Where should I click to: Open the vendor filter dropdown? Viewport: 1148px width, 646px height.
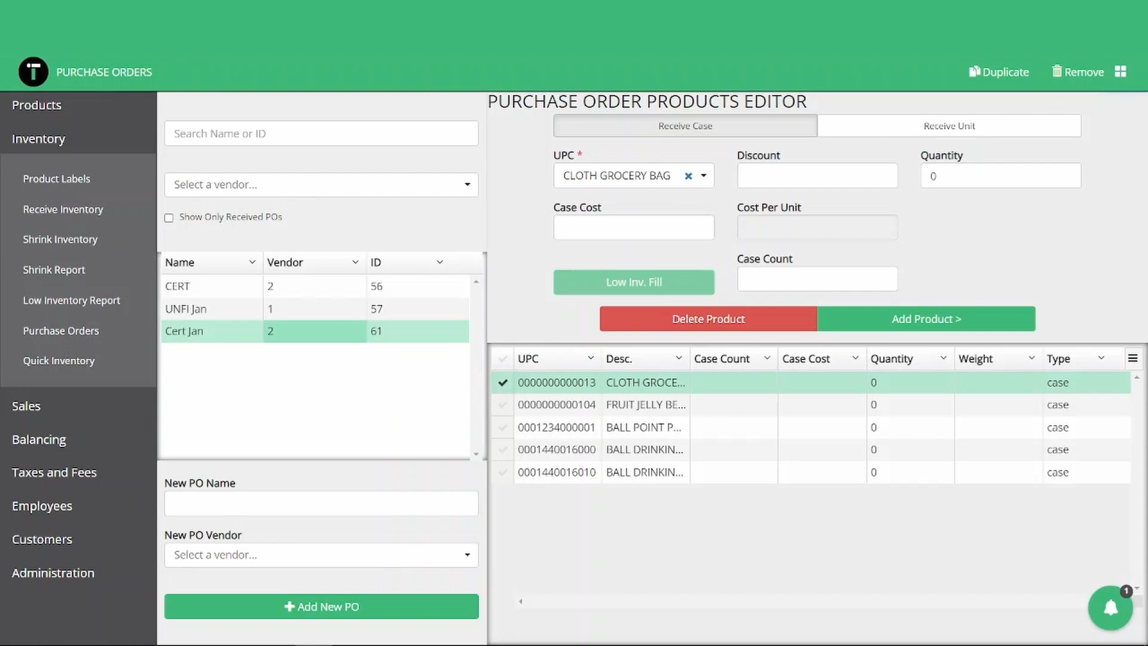click(x=467, y=184)
